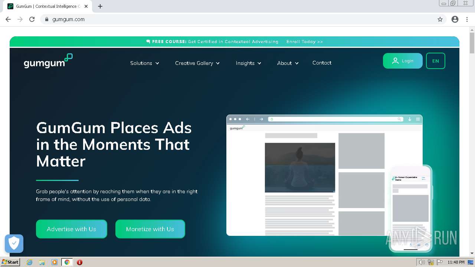The image size is (475, 267).
Task: Click the Monetize with Us button
Action: [x=150, y=229]
